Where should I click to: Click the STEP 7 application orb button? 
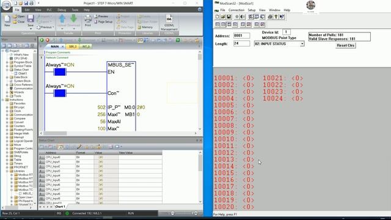point(6,5)
